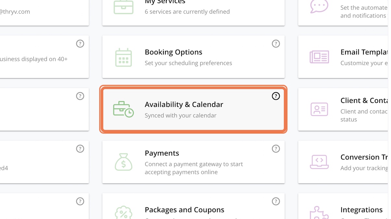The width and height of the screenshot is (391, 219).
Task: Open the Payments settings title
Action: click(x=162, y=153)
